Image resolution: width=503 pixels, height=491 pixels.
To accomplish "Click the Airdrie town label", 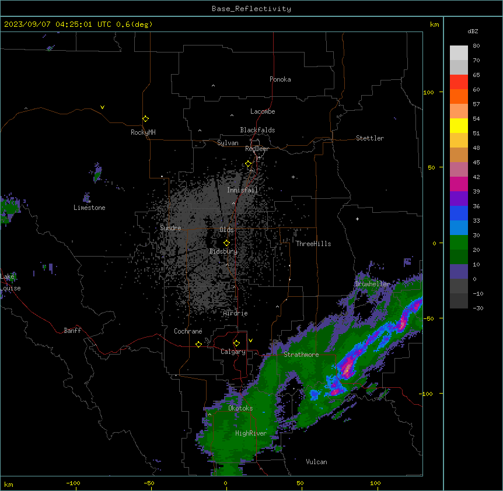I will [x=235, y=313].
